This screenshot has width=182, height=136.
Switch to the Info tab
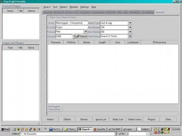[125, 12]
